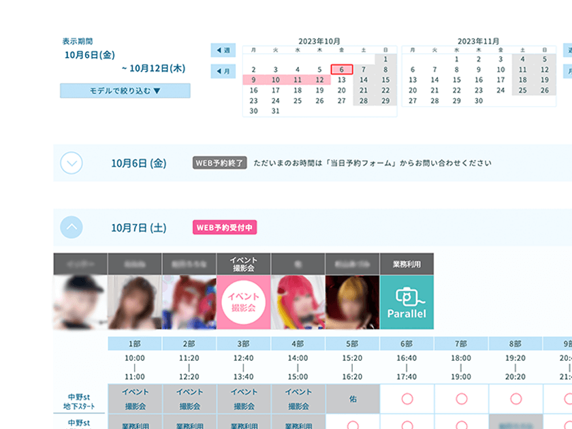Click the 4部 time slot header
The height and width of the screenshot is (429, 572).
pos(298,344)
